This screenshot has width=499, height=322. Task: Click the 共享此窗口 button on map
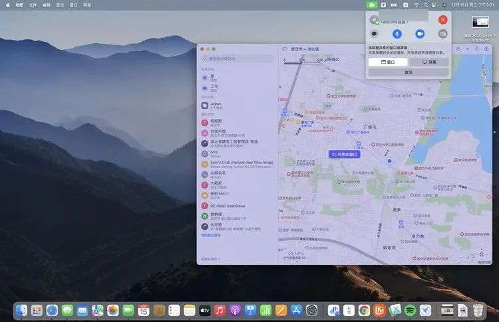[x=344, y=154]
